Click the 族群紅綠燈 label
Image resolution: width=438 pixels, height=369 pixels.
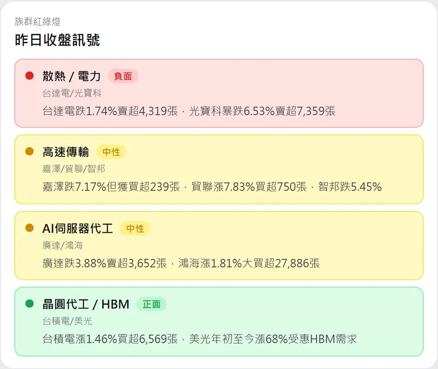(38, 22)
